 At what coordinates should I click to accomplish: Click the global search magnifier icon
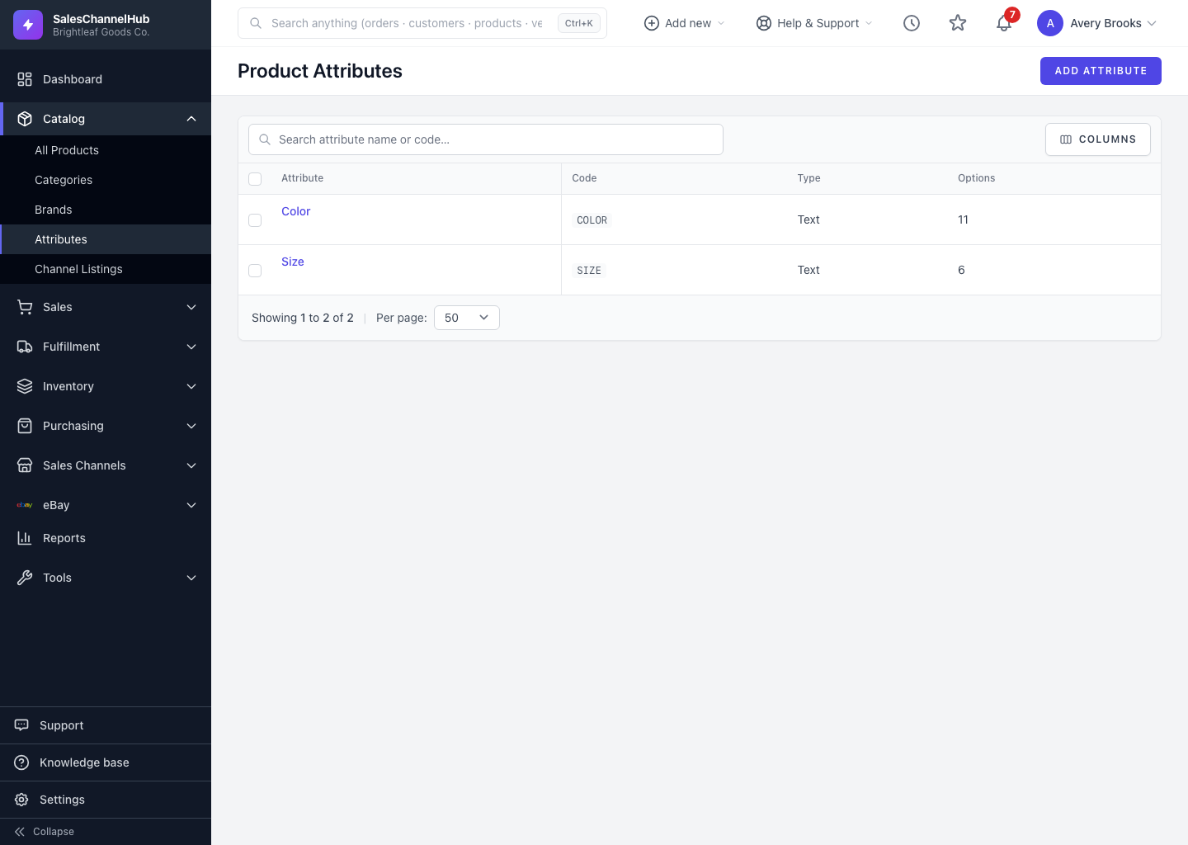point(256,23)
